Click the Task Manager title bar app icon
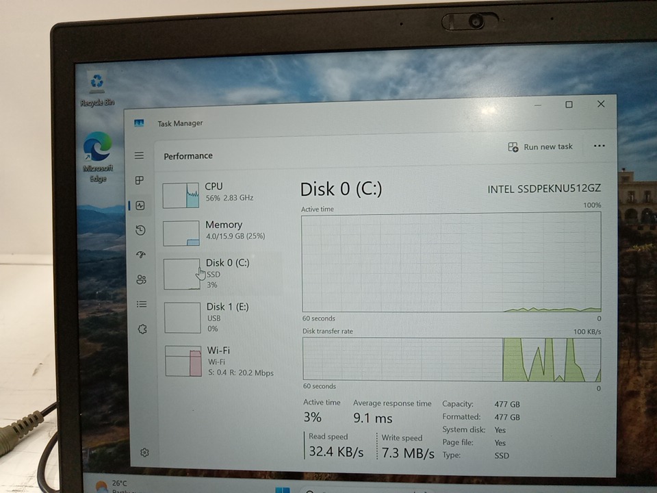Screen dimensions: 657x493 tap(139, 123)
